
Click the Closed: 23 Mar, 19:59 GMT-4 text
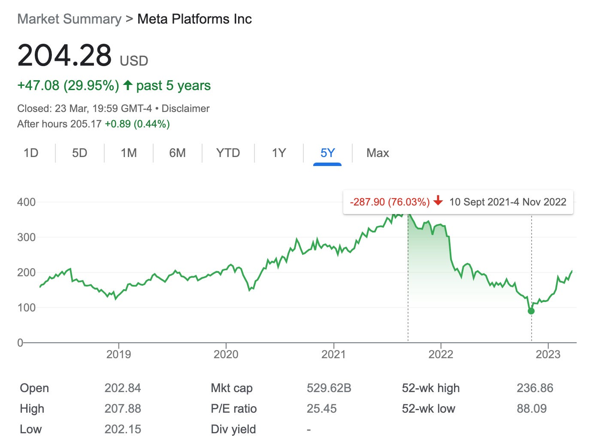click(85, 109)
